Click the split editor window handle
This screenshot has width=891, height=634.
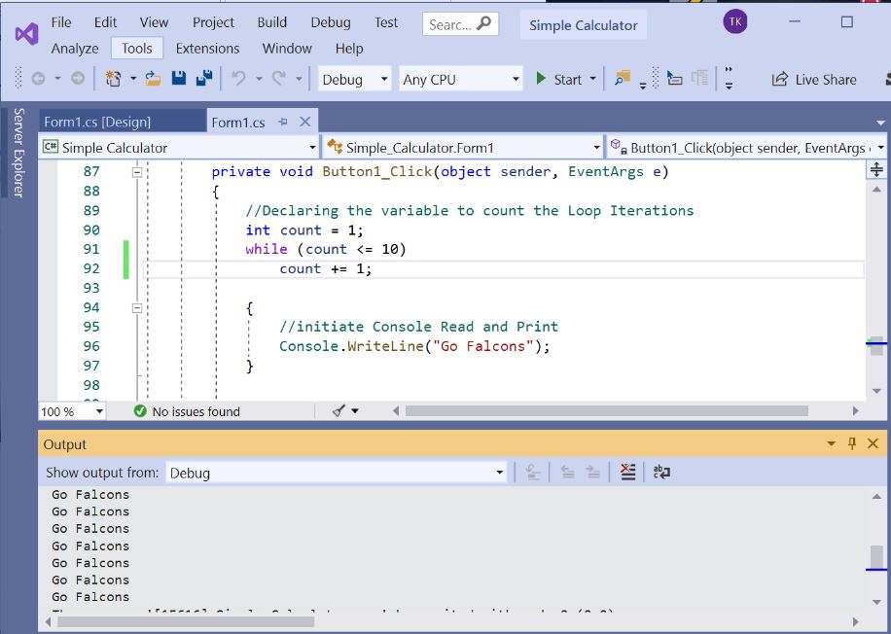point(876,170)
